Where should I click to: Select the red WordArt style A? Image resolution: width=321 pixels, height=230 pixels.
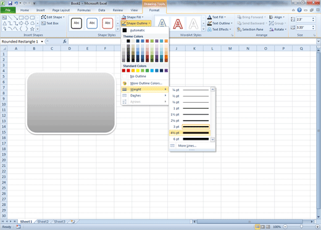tap(178, 23)
